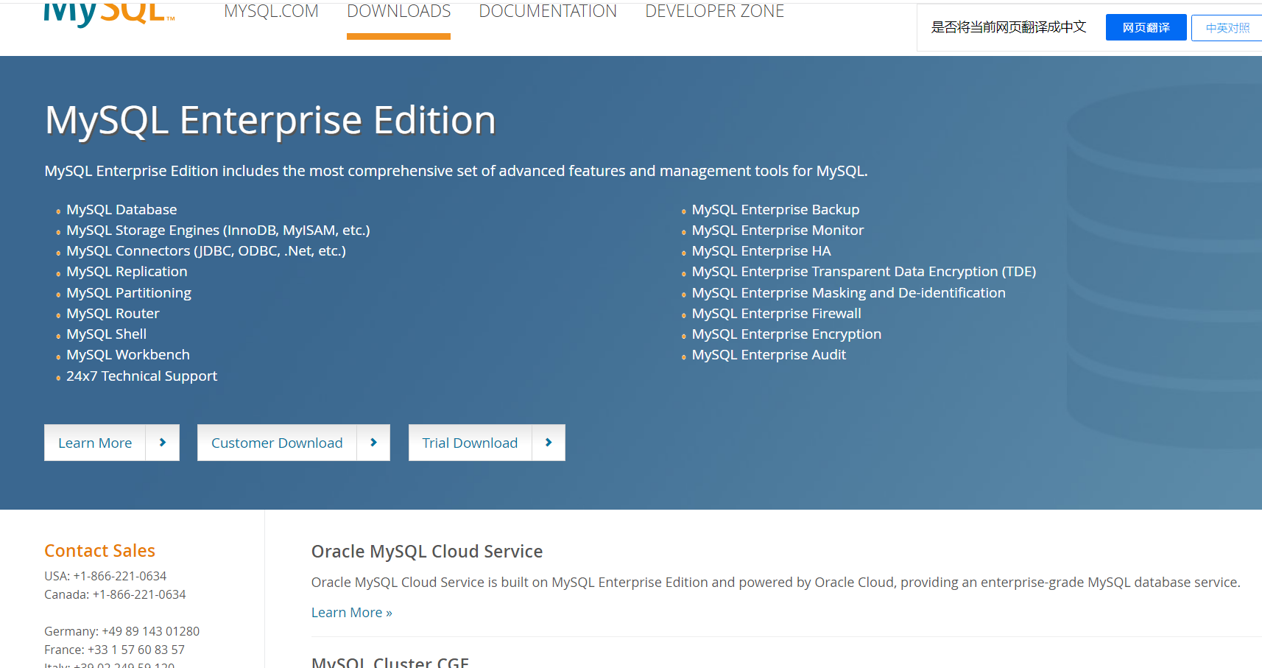
Task: Click MySQL Replication list item
Action: click(127, 271)
